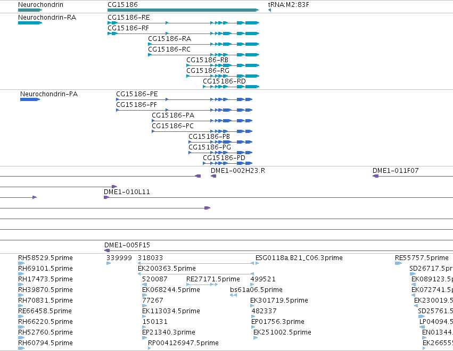Screen dimensions: 453x351
Task: Select the CG15186 gene bar
Action: click(x=183, y=10)
